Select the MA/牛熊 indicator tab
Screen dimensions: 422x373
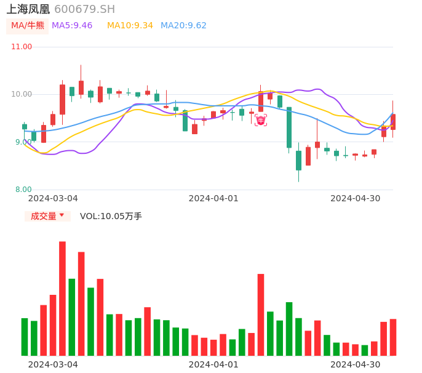pyautogui.click(x=28, y=26)
